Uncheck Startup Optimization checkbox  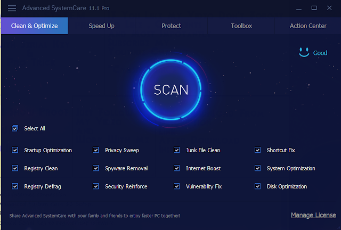tap(15, 150)
